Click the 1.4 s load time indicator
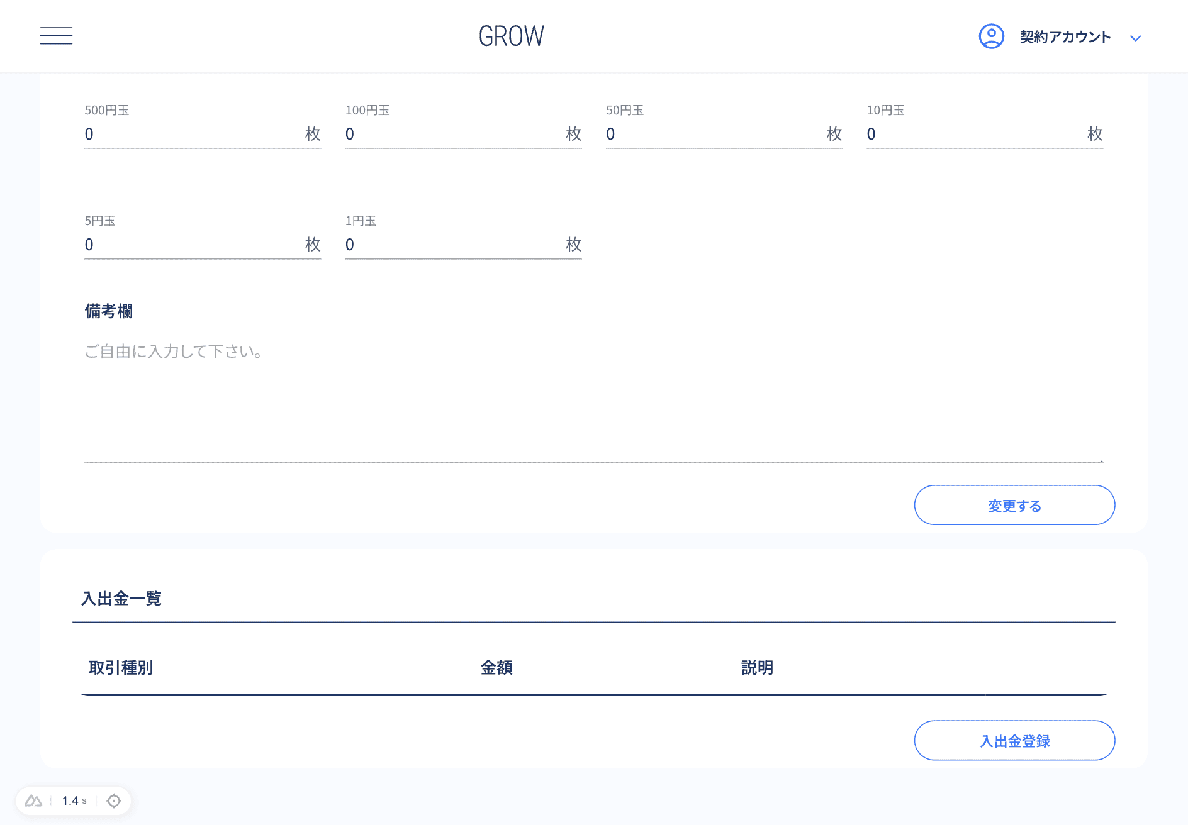The height and width of the screenshot is (825, 1188). pos(74,800)
